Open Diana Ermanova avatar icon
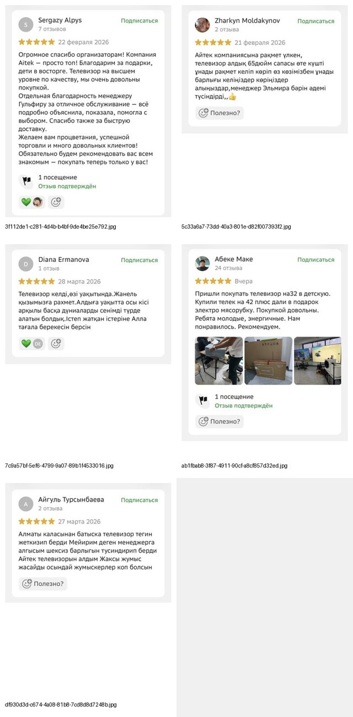 click(x=26, y=264)
